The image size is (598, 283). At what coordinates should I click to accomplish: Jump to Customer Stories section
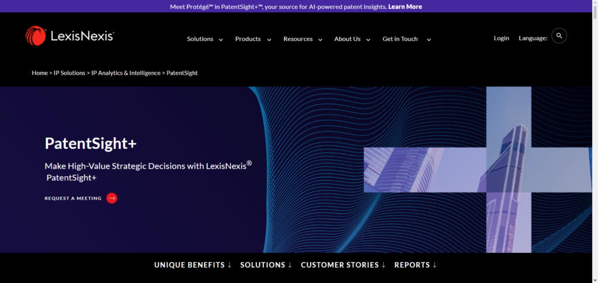pos(343,265)
